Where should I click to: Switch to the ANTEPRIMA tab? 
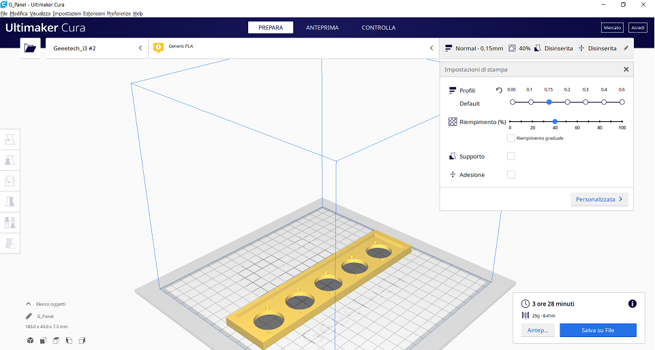(322, 27)
